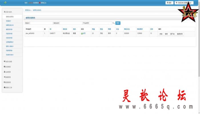Select the second submenu item in the left sidebar
Viewport: 200px width, 114px height.
click(9, 21)
